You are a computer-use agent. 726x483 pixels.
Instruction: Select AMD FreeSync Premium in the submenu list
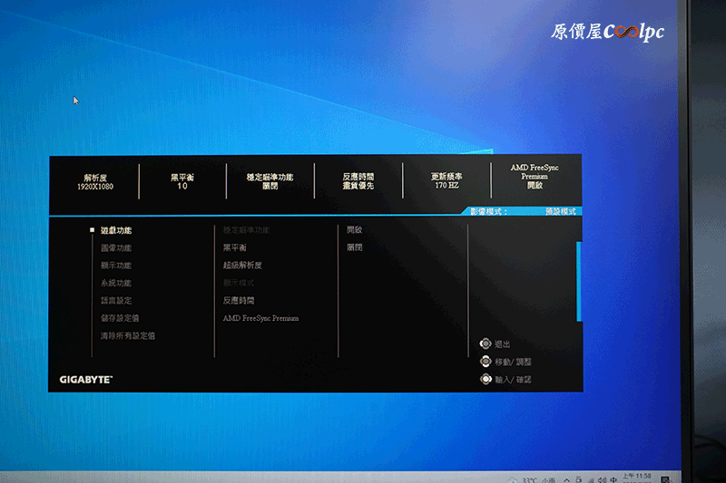260,318
